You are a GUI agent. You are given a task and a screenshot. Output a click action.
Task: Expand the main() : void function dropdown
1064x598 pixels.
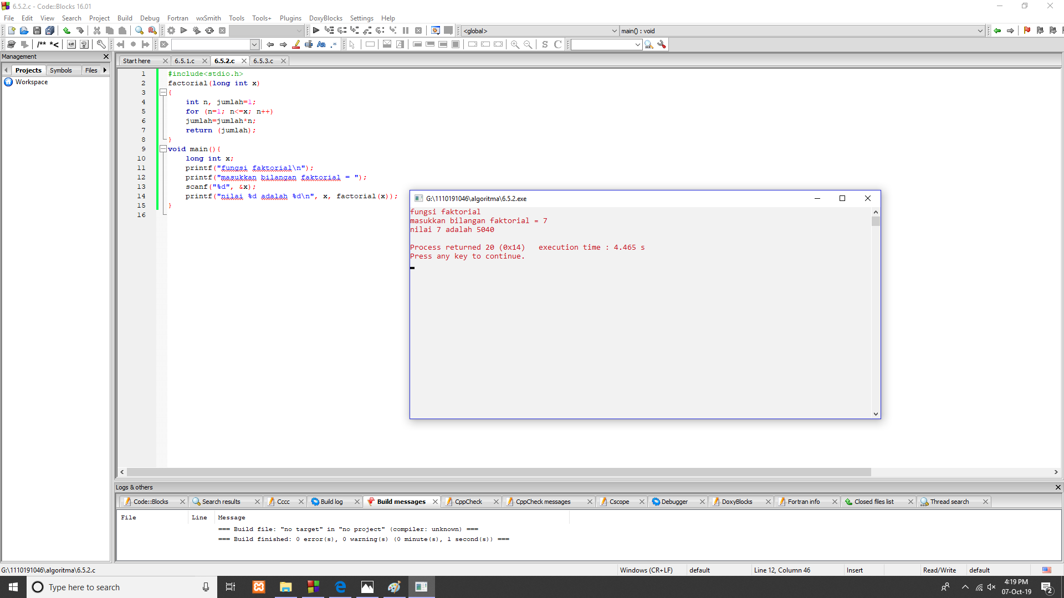click(980, 31)
